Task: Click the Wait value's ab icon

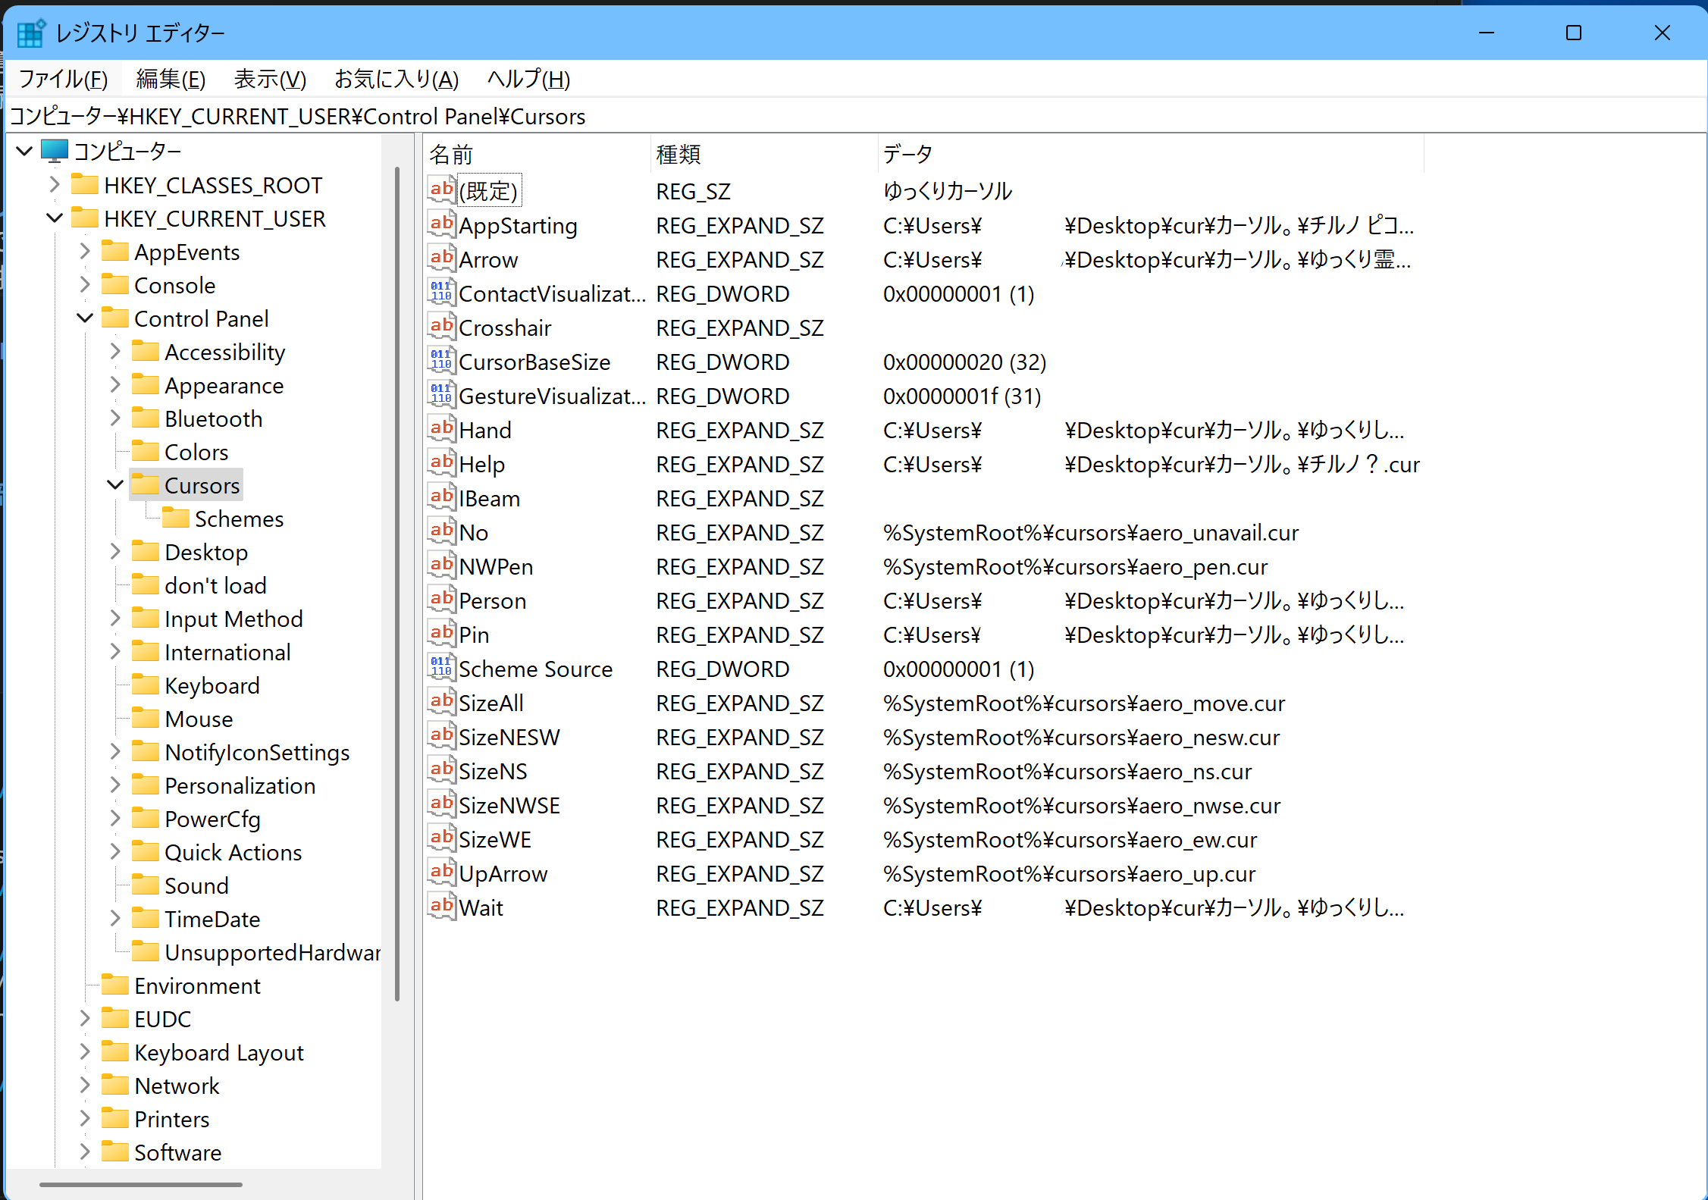Action: 442,906
